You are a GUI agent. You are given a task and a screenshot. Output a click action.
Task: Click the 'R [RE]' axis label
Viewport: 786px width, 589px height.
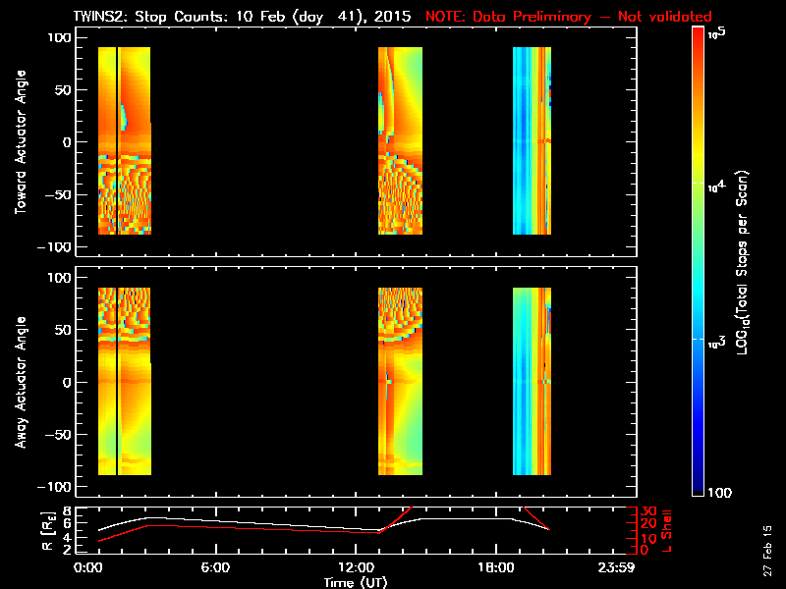click(x=47, y=531)
